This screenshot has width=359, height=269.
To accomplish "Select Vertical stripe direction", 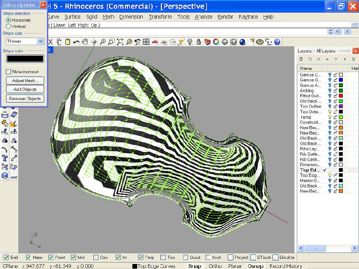I will pos(9,26).
